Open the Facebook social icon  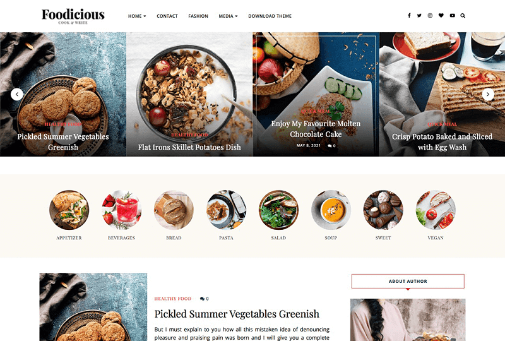[x=409, y=15]
